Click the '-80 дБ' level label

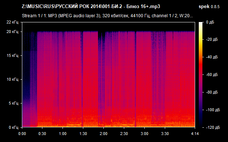click(212, 92)
